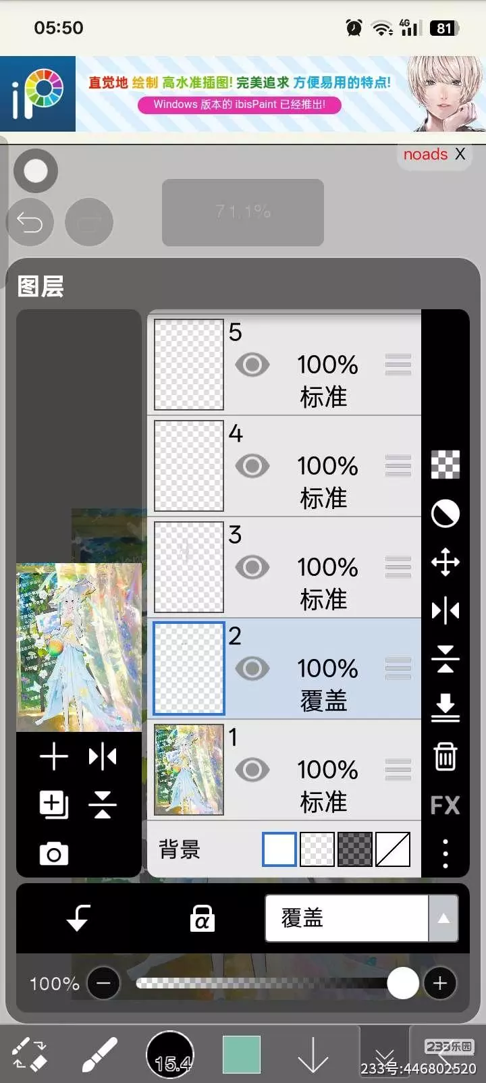Open the FX filter menu
This screenshot has height=1083, width=486.
[x=445, y=805]
